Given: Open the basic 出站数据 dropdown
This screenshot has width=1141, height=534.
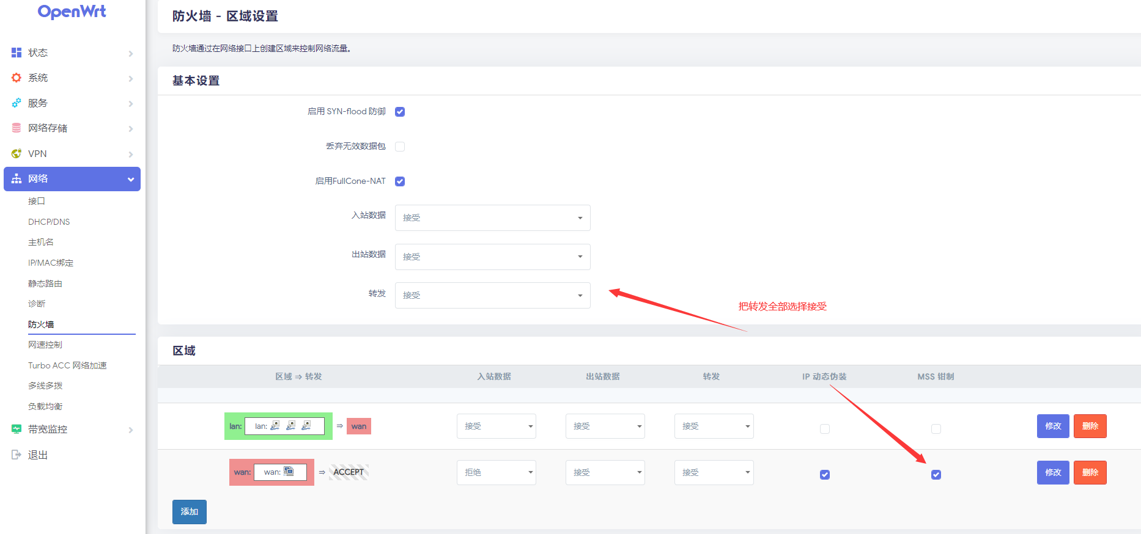Looking at the screenshot, I should pos(493,257).
